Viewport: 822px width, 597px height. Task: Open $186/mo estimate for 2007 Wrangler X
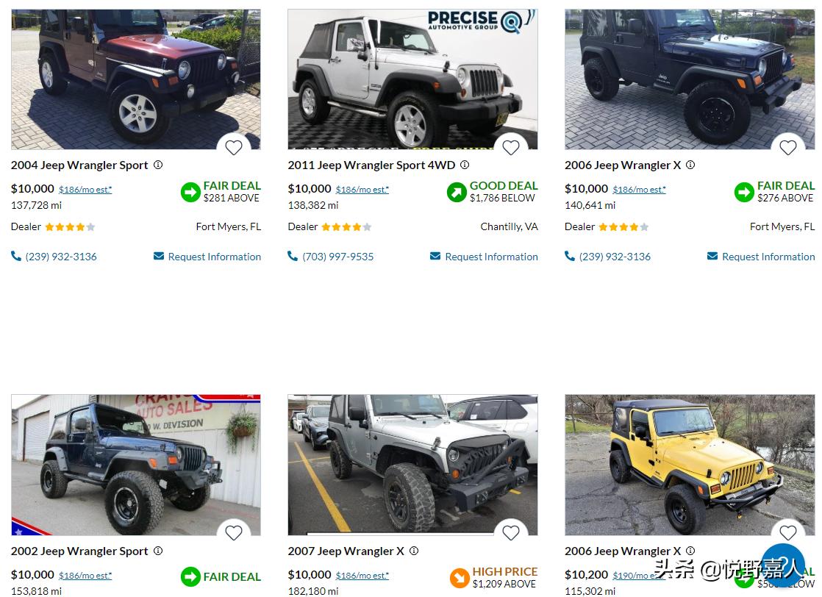coord(362,576)
